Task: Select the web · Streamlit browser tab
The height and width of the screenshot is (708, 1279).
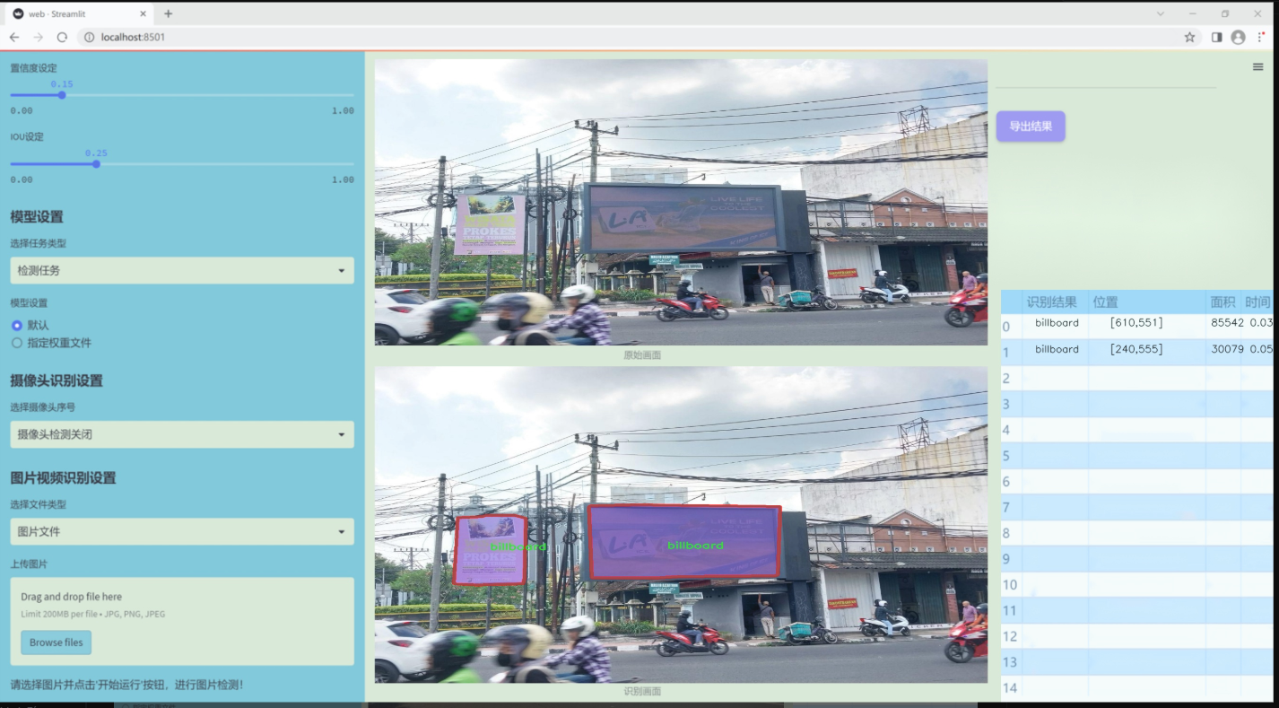Action: pyautogui.click(x=80, y=13)
